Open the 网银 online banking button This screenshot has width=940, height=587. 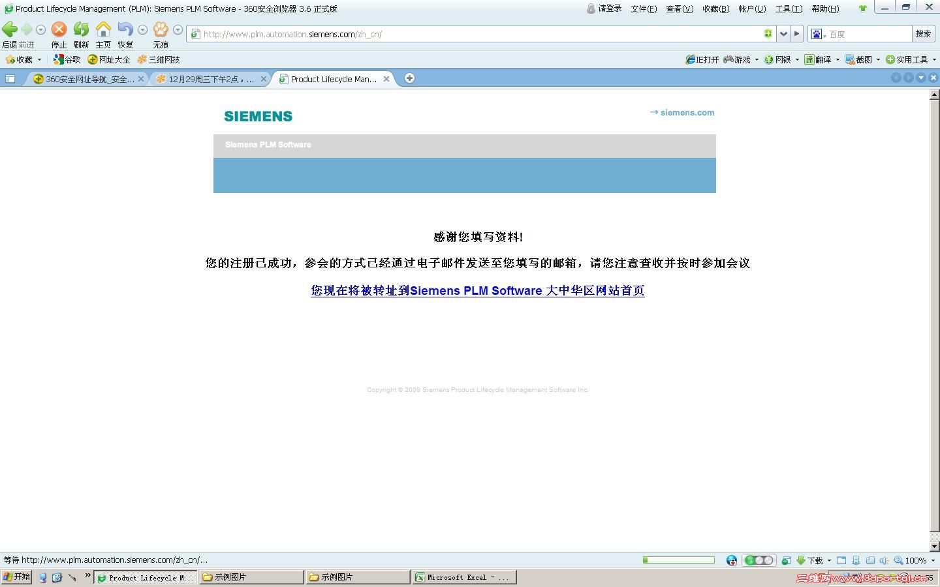(x=777, y=59)
